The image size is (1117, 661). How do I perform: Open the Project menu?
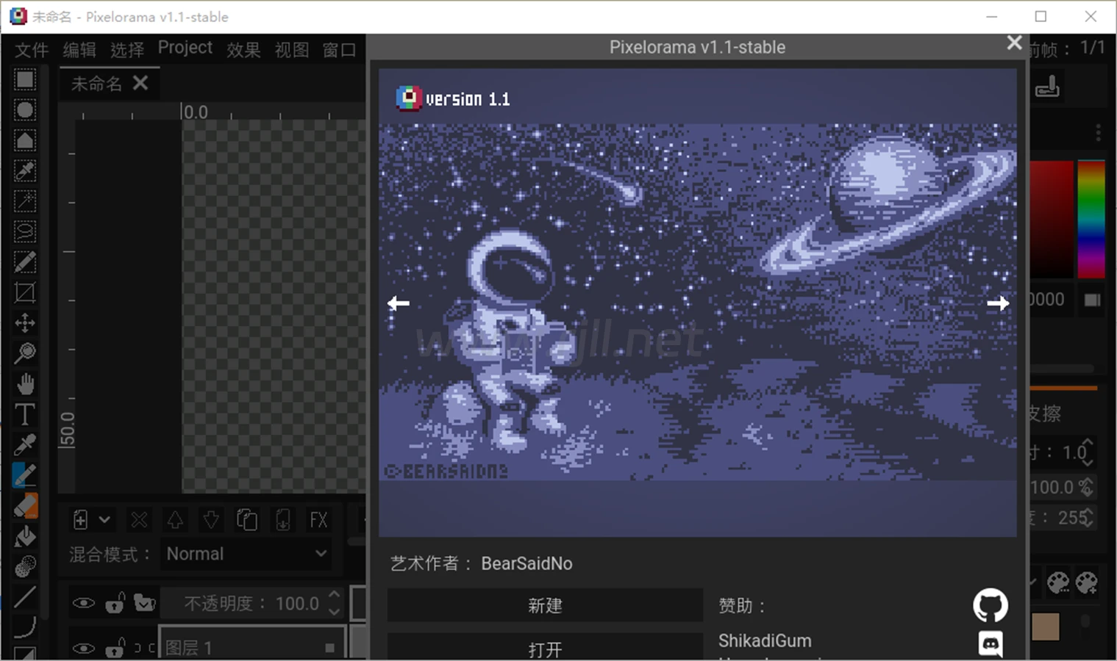click(185, 48)
